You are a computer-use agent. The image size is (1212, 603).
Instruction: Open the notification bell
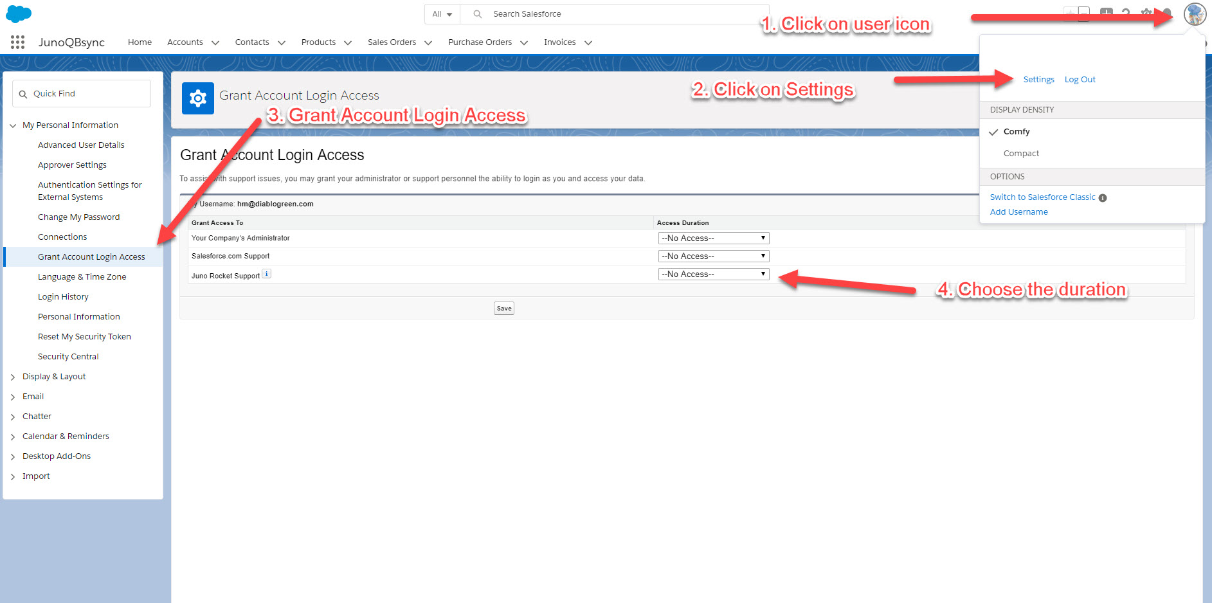coord(1167,13)
